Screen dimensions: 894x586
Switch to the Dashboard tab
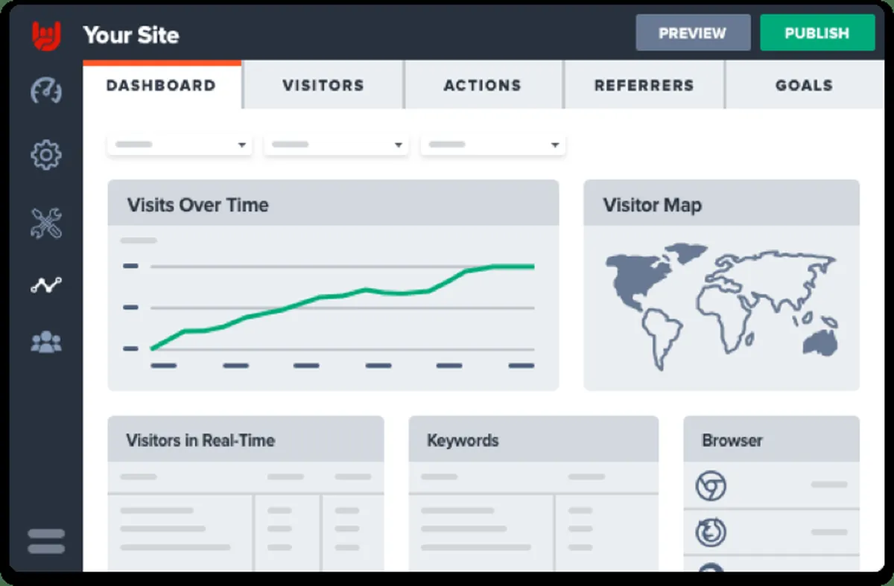pyautogui.click(x=162, y=85)
